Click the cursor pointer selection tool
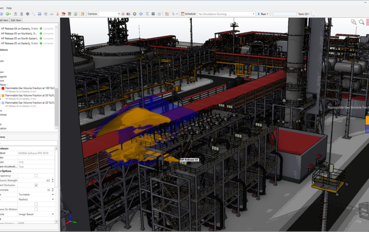Screen dimensions: 369x232 [173, 14]
